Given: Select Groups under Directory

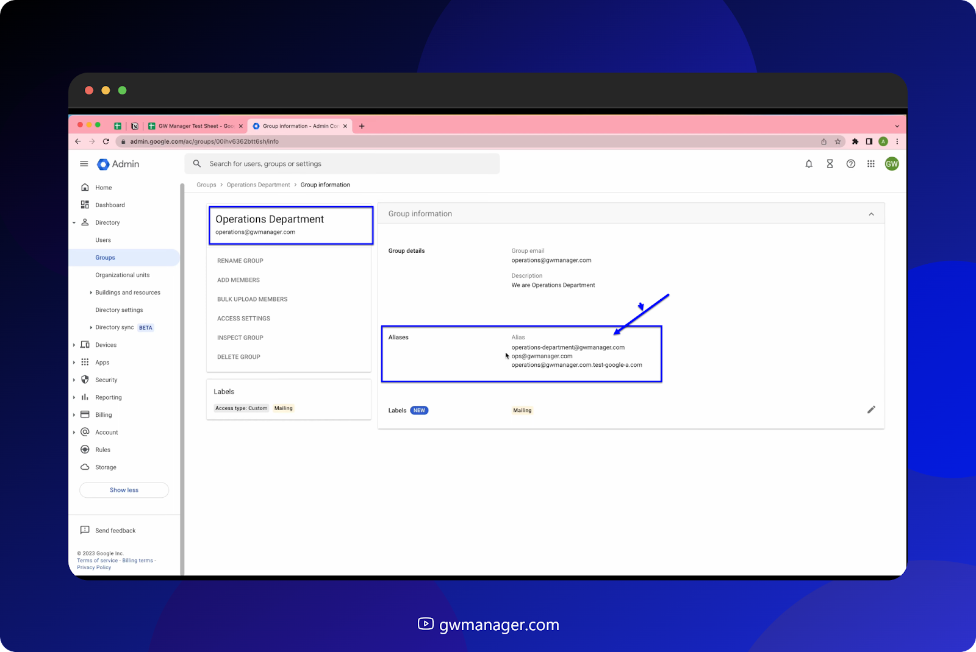Looking at the screenshot, I should pos(124,258).
